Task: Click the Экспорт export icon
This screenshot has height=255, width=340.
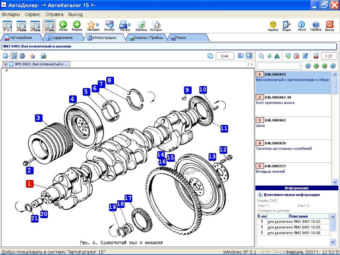Action: (x=109, y=26)
